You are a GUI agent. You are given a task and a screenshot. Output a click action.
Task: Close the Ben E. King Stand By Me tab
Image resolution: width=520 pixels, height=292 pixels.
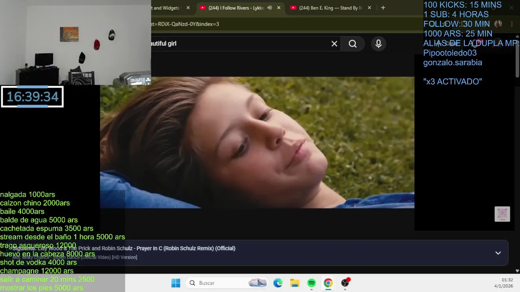369,8
